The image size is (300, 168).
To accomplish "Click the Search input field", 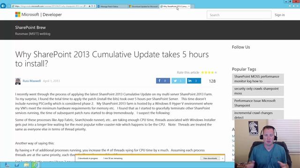I will click(239, 15).
